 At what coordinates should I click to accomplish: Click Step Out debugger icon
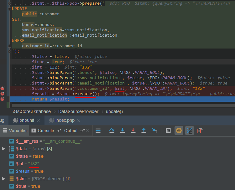point(144,131)
